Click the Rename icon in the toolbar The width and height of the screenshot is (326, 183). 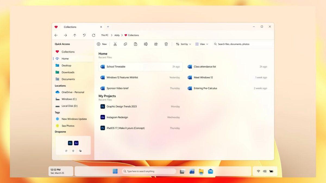pos(146,44)
